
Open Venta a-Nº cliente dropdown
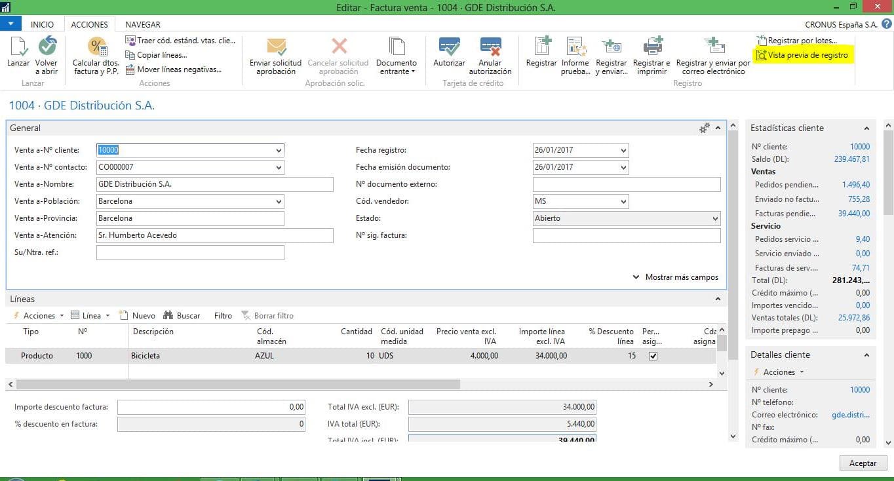[279, 150]
